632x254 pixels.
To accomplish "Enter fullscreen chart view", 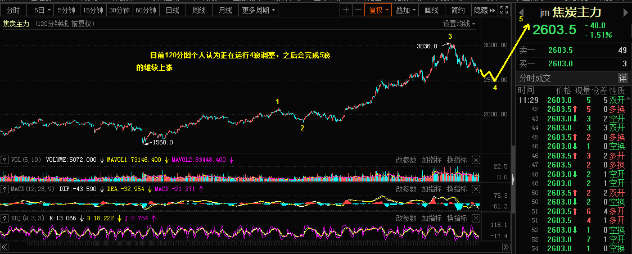I will click(x=504, y=10).
